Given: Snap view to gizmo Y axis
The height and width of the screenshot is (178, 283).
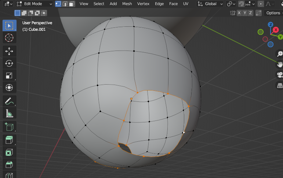Looking at the screenshot, I should pos(280,37).
